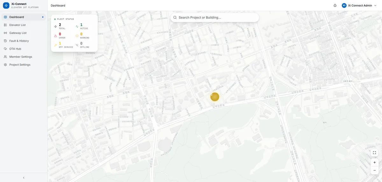Click the search magnifier icon
Image resolution: width=382 pixels, height=182 pixels.
click(175, 17)
